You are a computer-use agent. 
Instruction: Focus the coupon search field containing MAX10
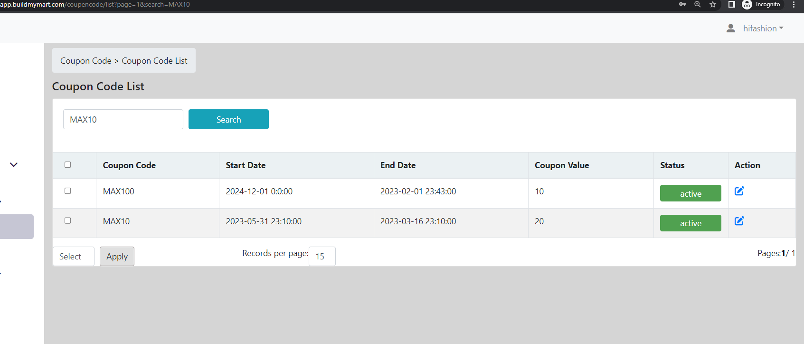123,119
